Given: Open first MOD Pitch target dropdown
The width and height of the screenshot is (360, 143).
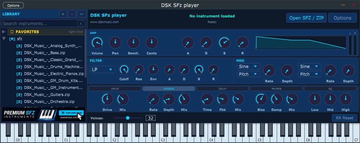Looking at the screenshot, I should click(249, 74).
